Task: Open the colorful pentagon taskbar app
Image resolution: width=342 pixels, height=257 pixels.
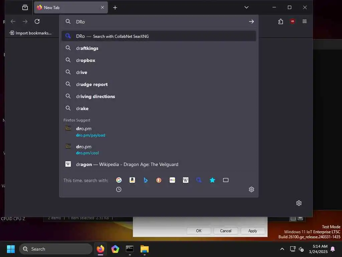Action: coord(115,249)
